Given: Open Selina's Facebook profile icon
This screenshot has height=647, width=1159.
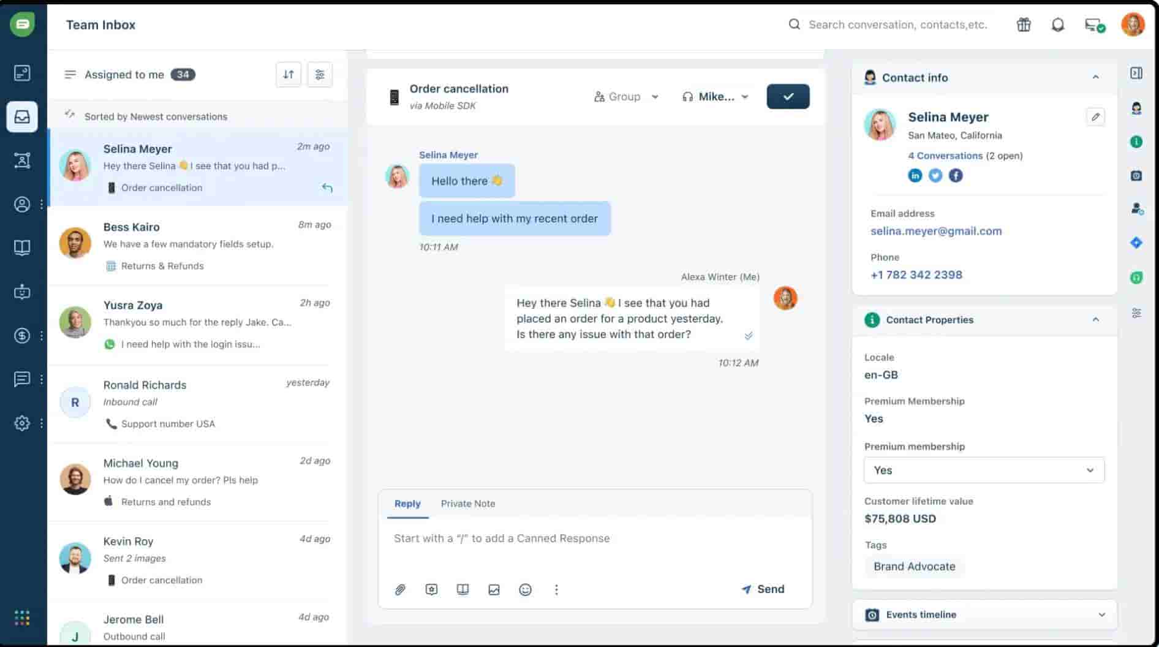Looking at the screenshot, I should (956, 175).
